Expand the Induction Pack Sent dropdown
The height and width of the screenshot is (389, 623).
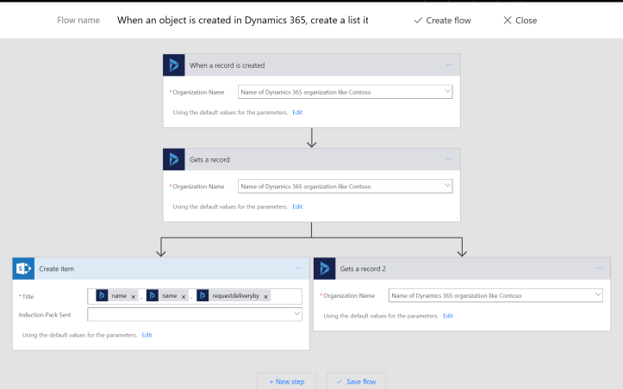click(x=296, y=313)
